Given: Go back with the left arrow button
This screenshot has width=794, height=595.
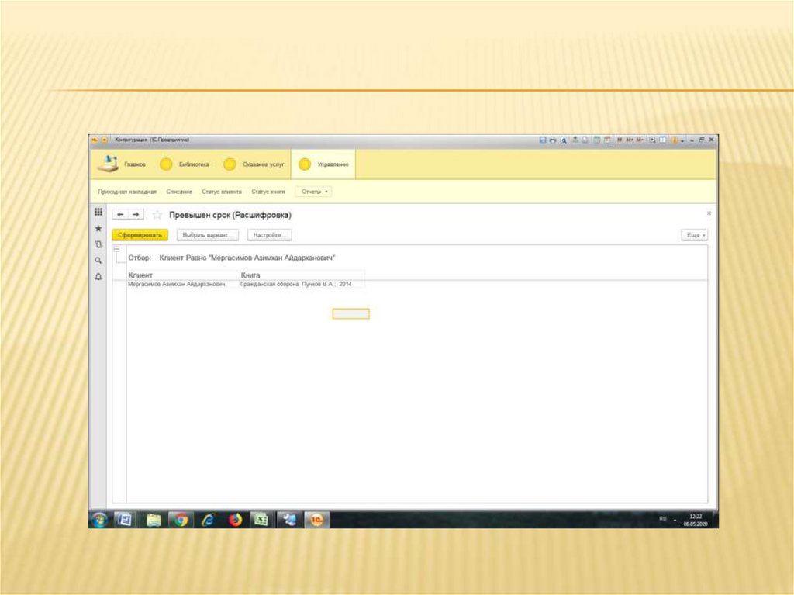Looking at the screenshot, I should coord(120,215).
